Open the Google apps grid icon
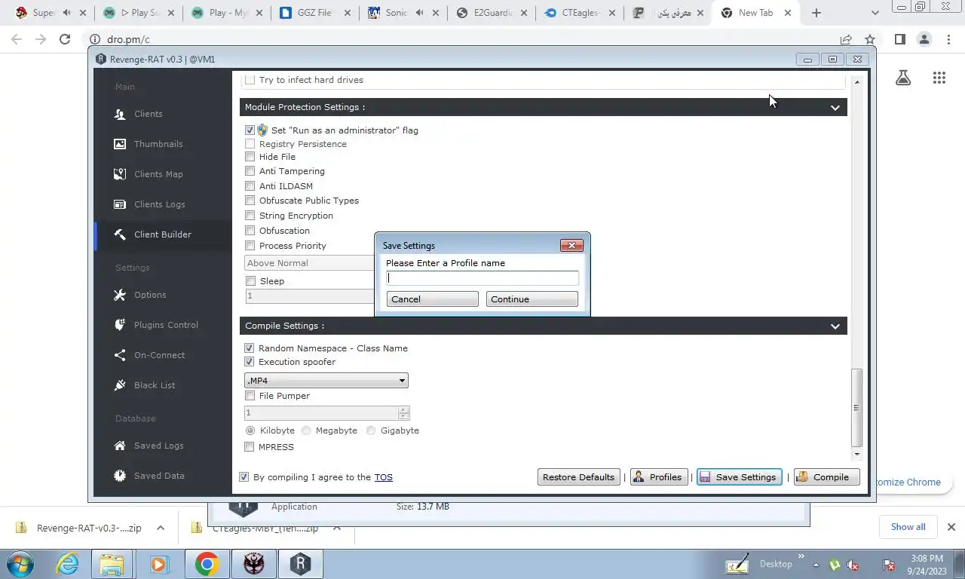The image size is (965, 579). tap(939, 78)
